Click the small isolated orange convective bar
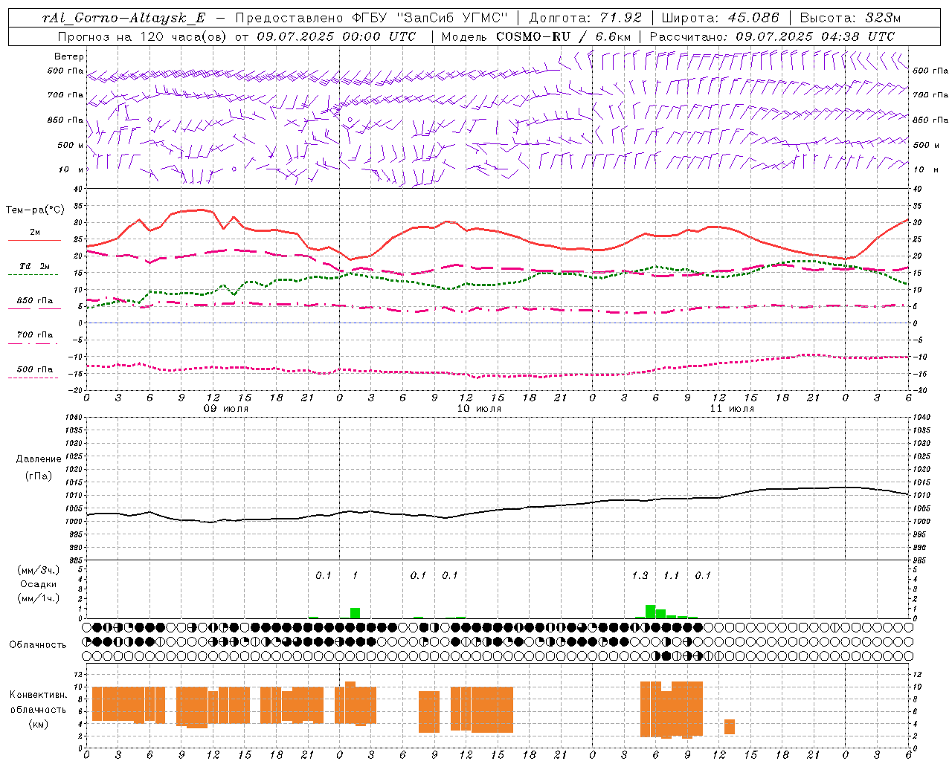 click(730, 727)
